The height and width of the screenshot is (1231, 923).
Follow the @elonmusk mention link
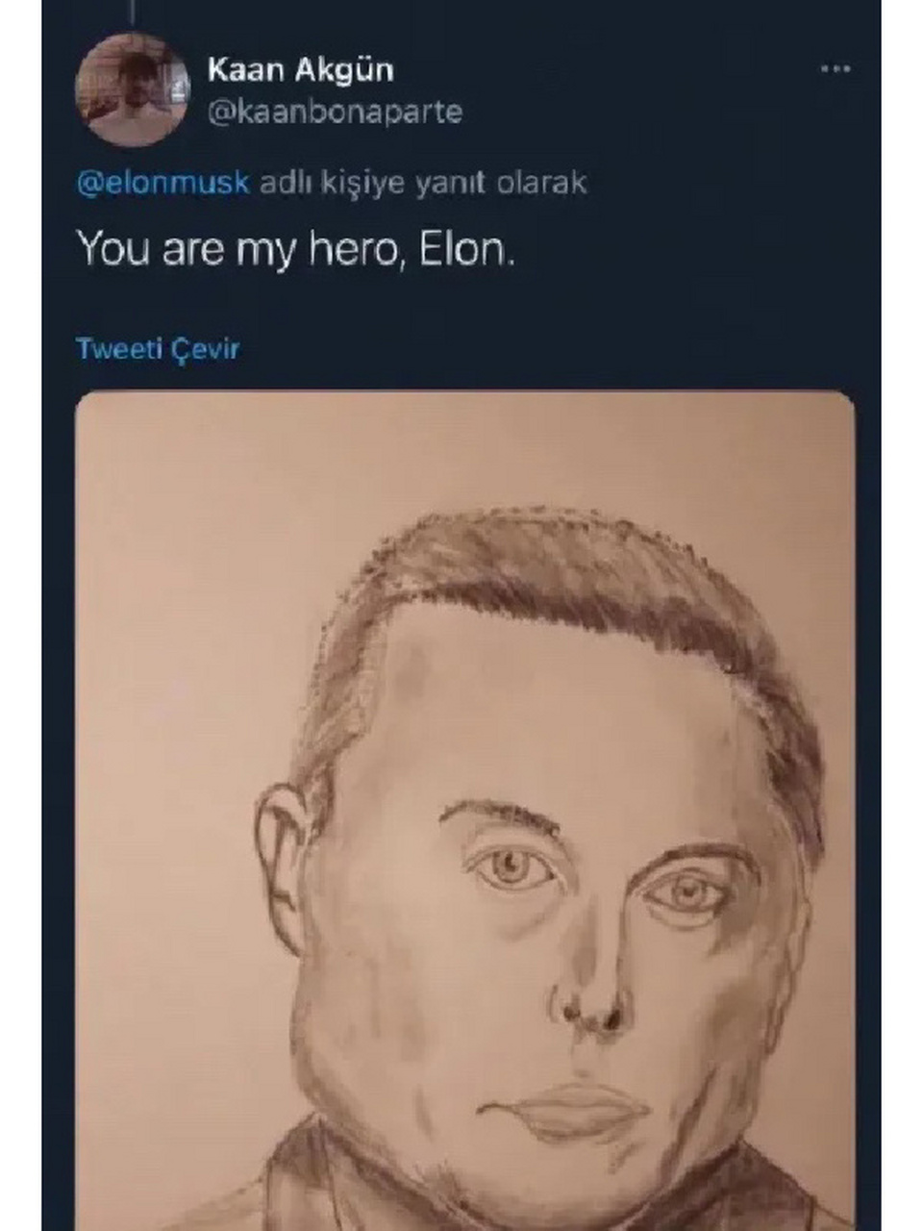pyautogui.click(x=162, y=183)
